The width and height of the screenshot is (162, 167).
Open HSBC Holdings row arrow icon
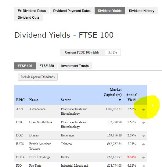[143, 158]
